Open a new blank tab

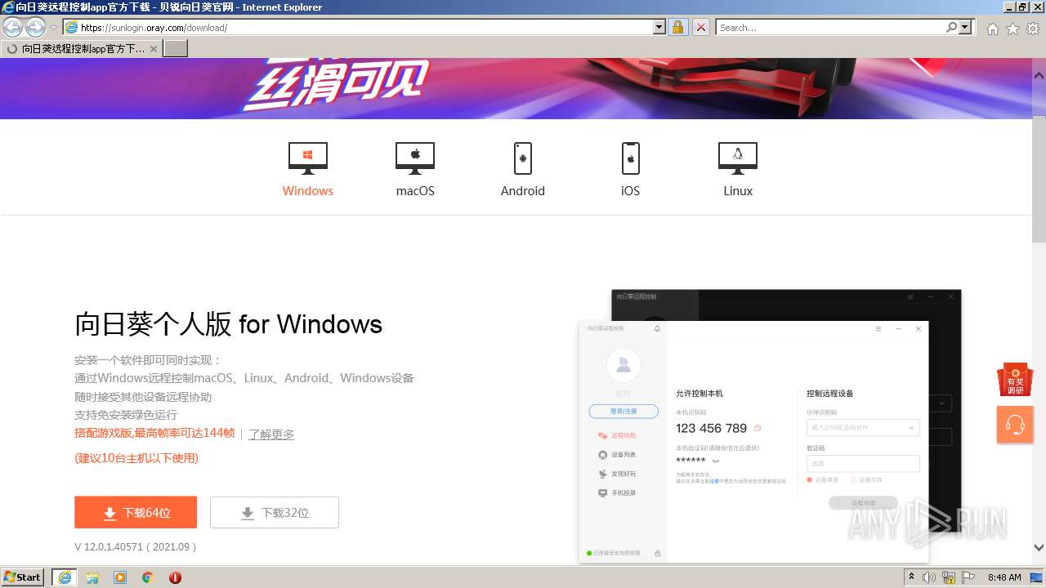[176, 48]
